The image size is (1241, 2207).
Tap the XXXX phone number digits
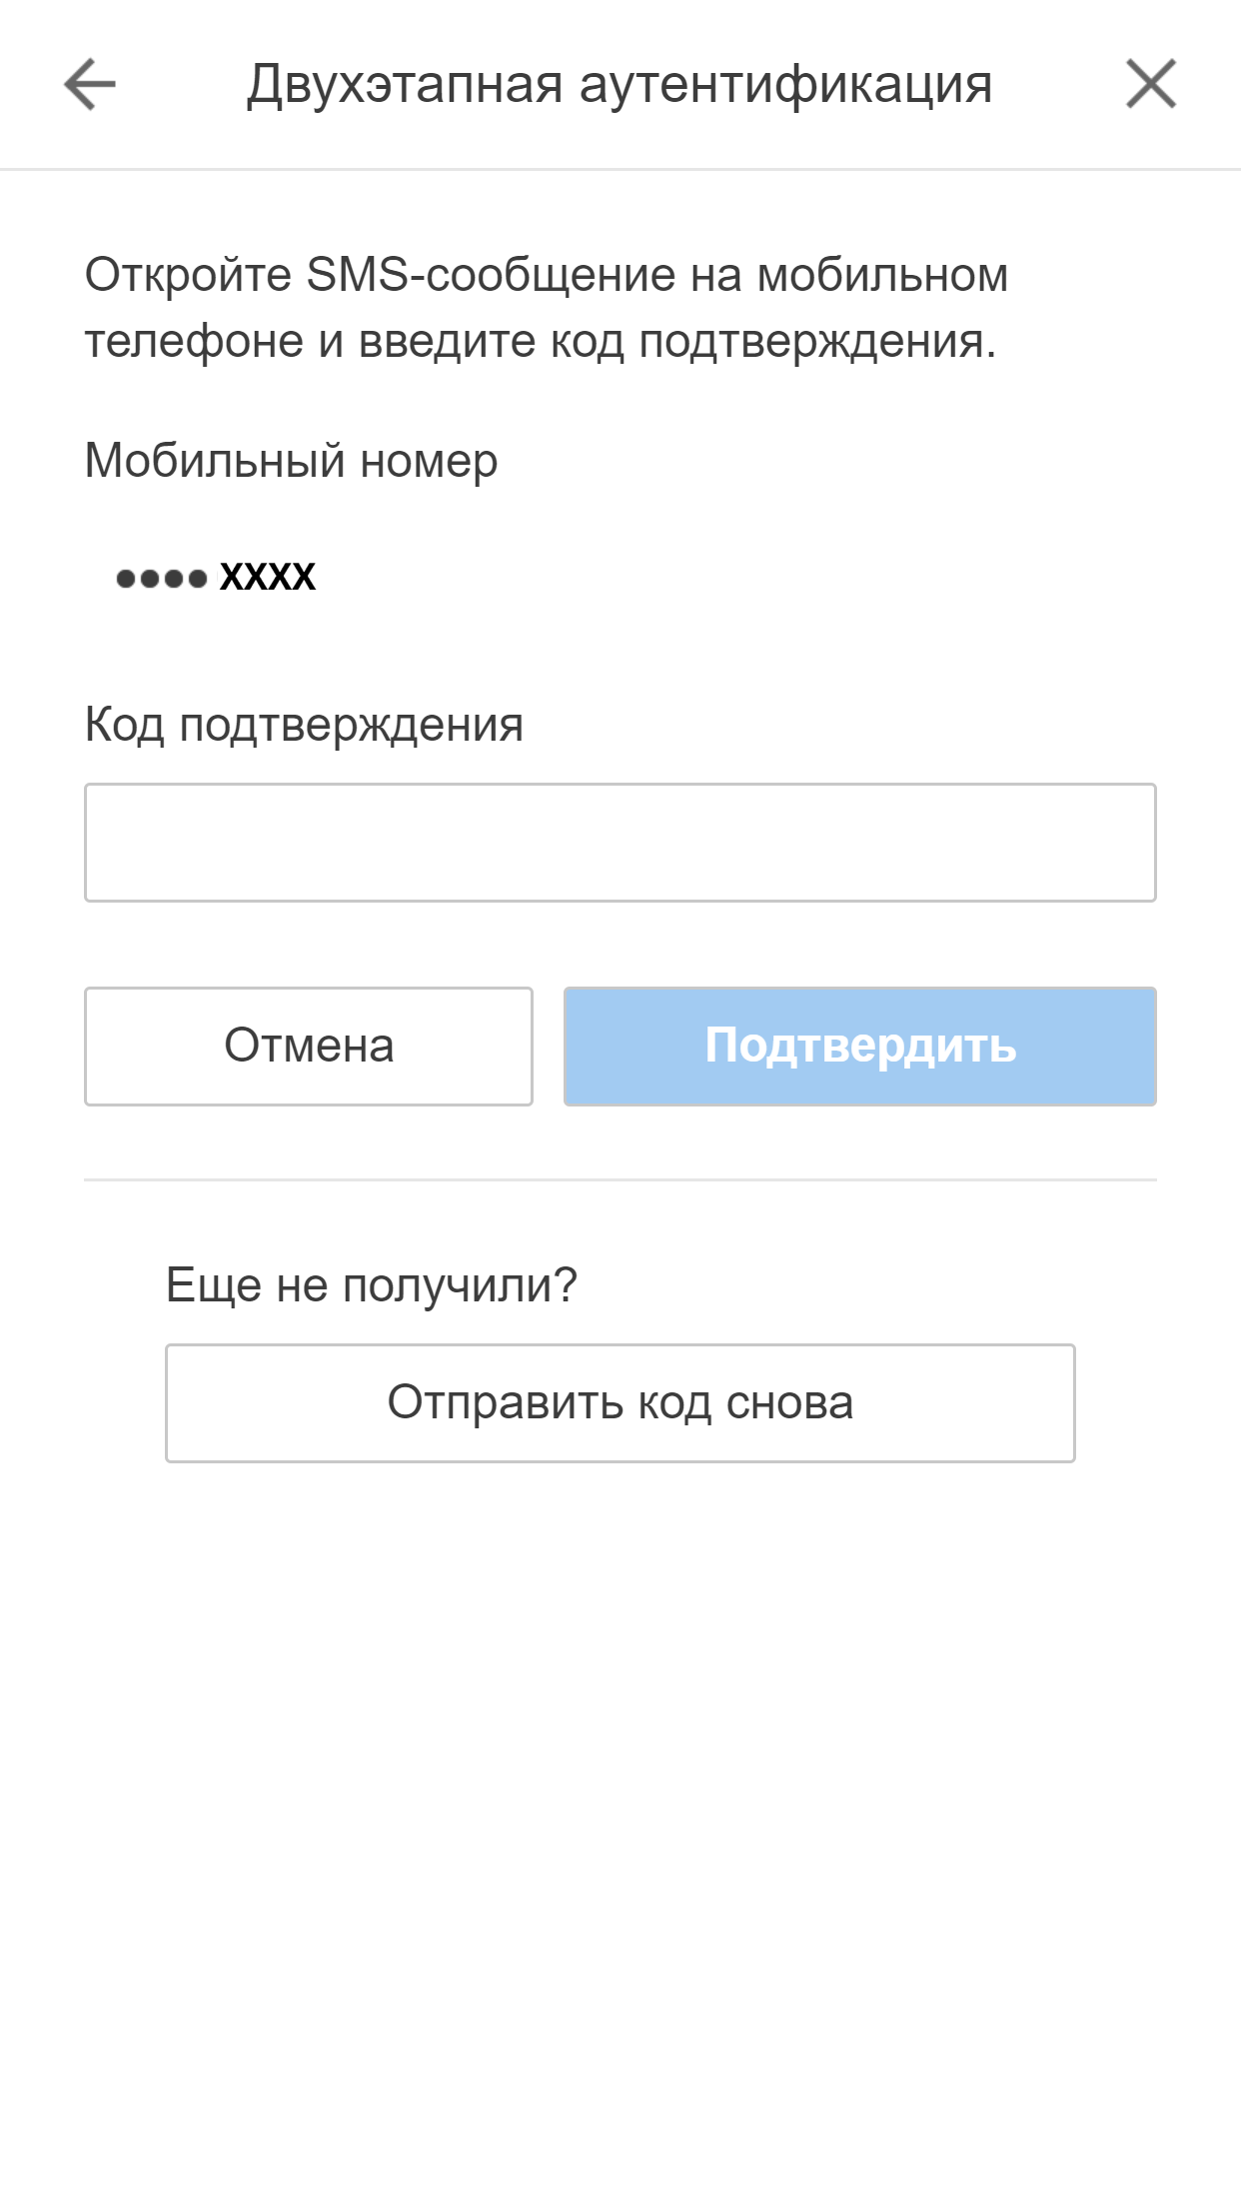(268, 577)
